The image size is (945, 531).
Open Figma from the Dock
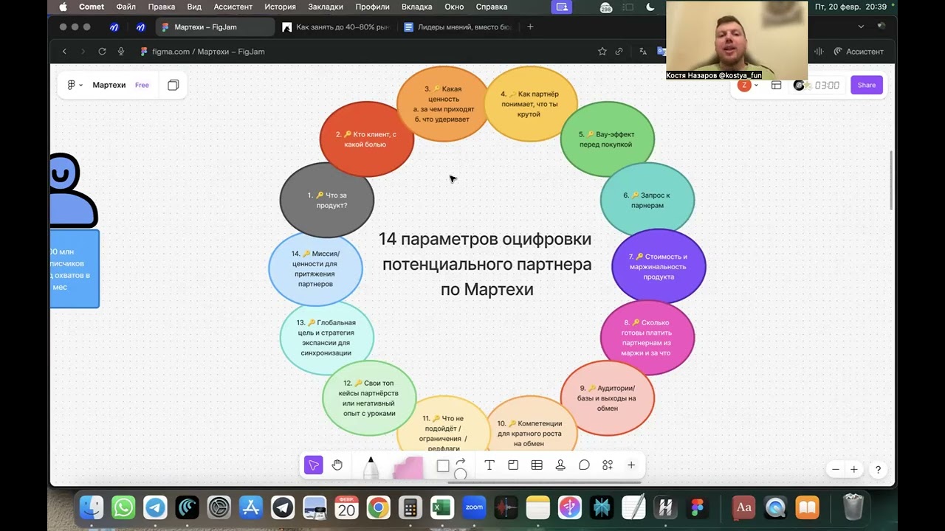pyautogui.click(x=697, y=507)
